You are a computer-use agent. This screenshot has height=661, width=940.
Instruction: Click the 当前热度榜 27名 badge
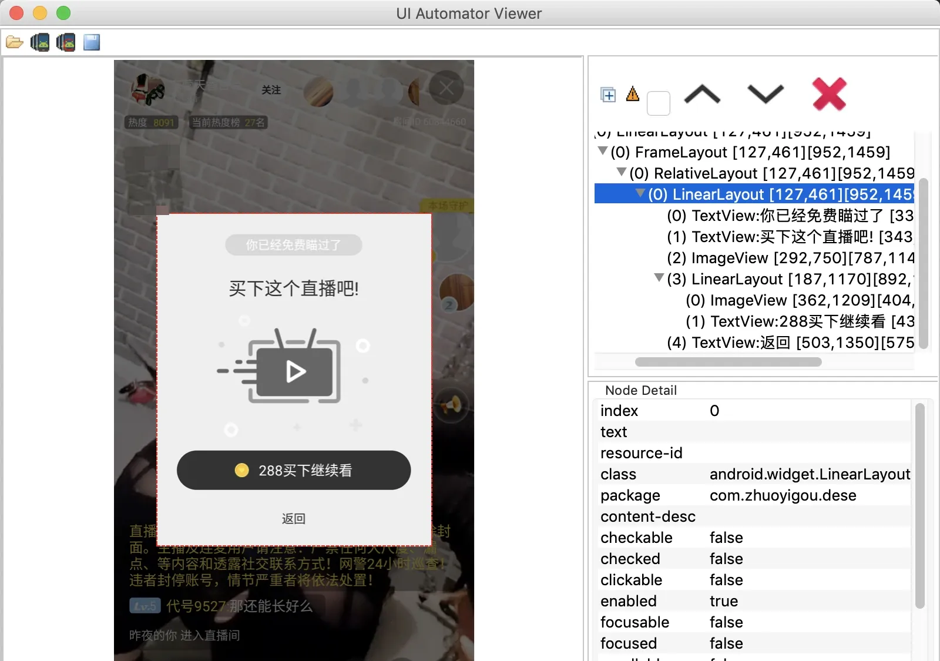pos(228,122)
